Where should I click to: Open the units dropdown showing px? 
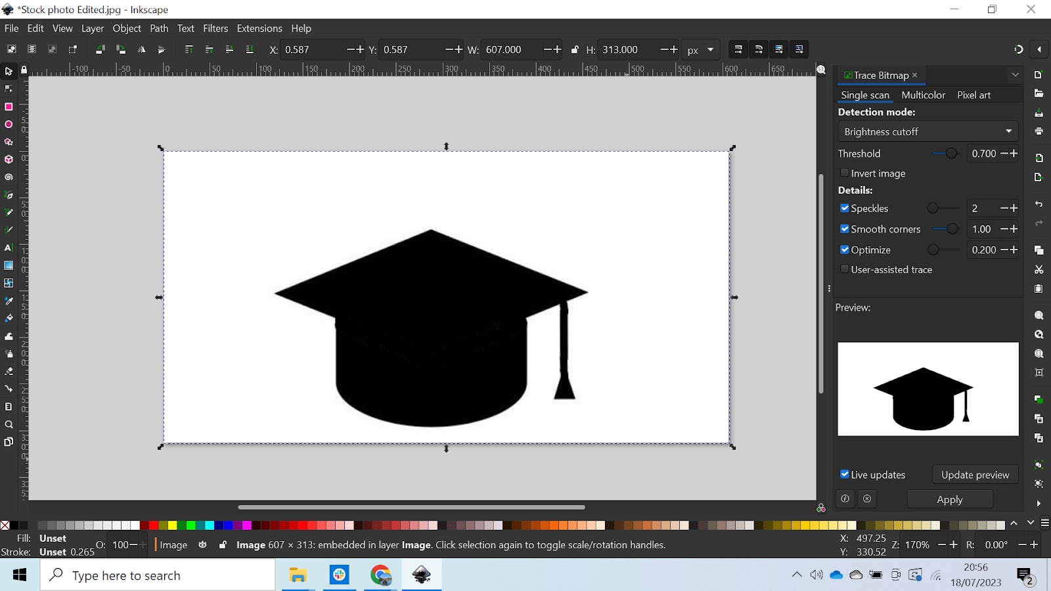tap(700, 49)
